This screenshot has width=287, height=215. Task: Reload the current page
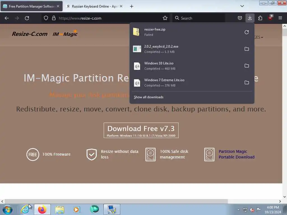[x=27, y=18]
